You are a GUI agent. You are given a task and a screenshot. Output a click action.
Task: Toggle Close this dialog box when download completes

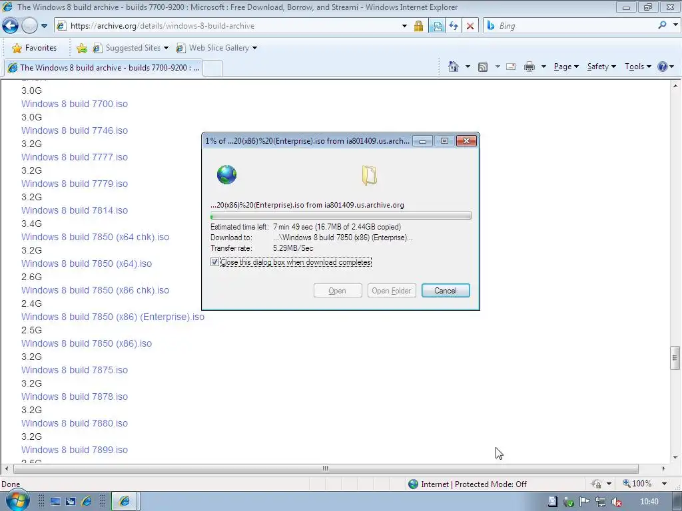(x=214, y=261)
